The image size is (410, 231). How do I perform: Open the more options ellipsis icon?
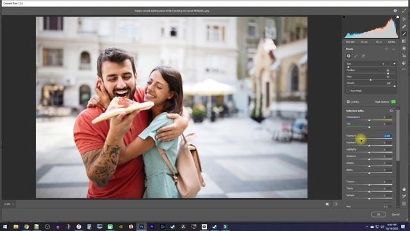tap(404, 69)
